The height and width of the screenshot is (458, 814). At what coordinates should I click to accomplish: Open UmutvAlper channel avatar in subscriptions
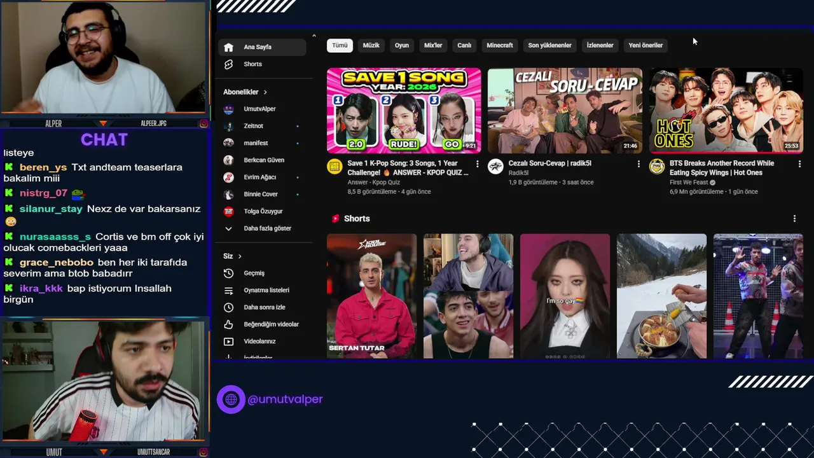pyautogui.click(x=229, y=109)
